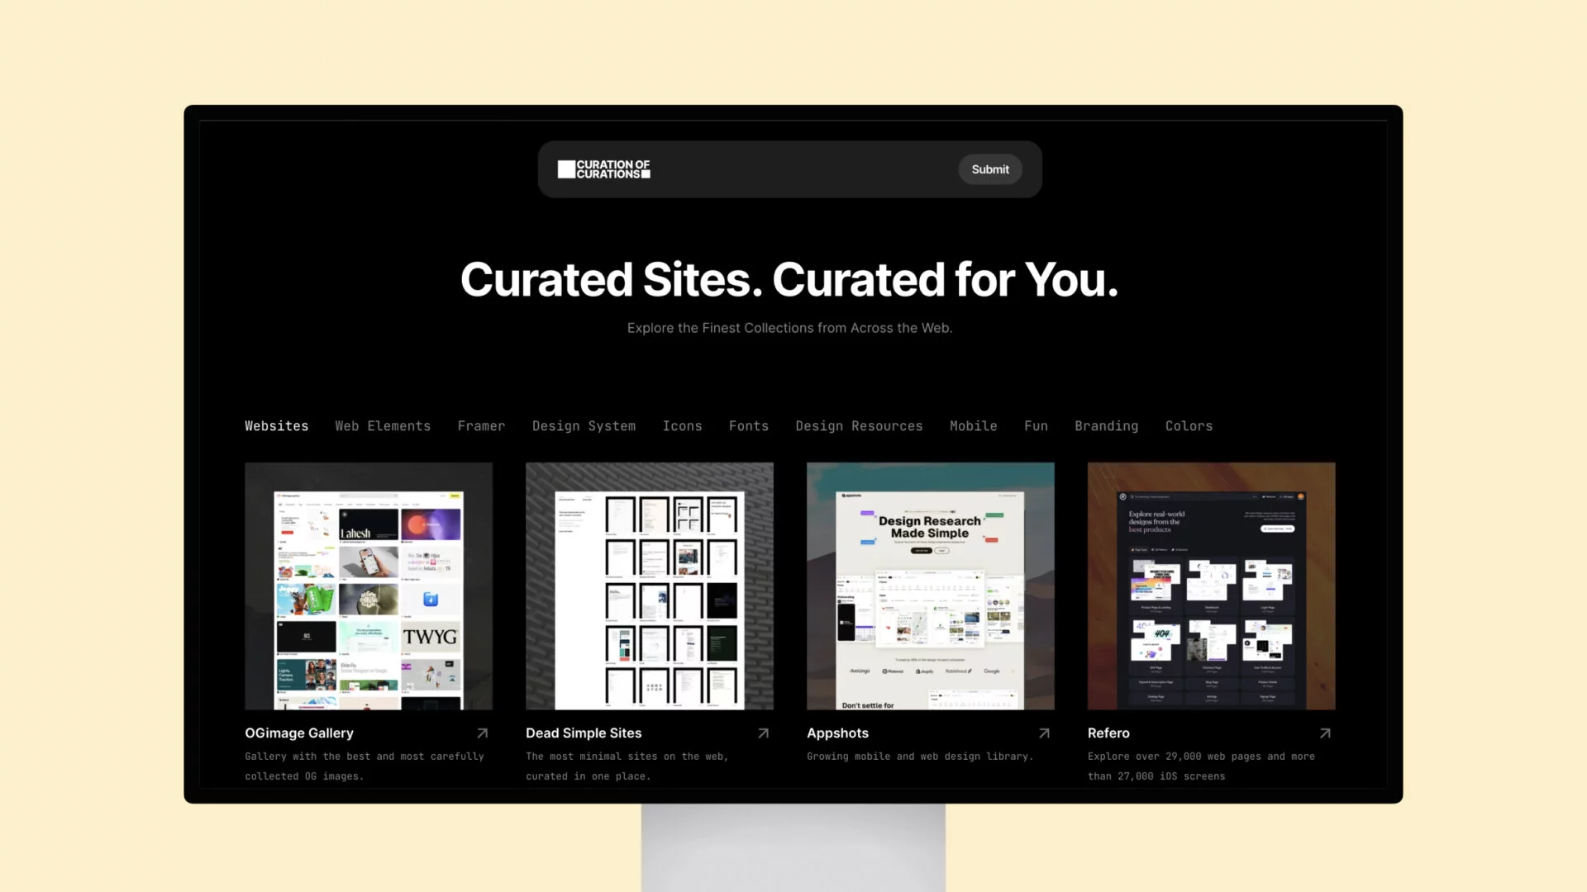Select the Colors navigation item

(x=1188, y=425)
